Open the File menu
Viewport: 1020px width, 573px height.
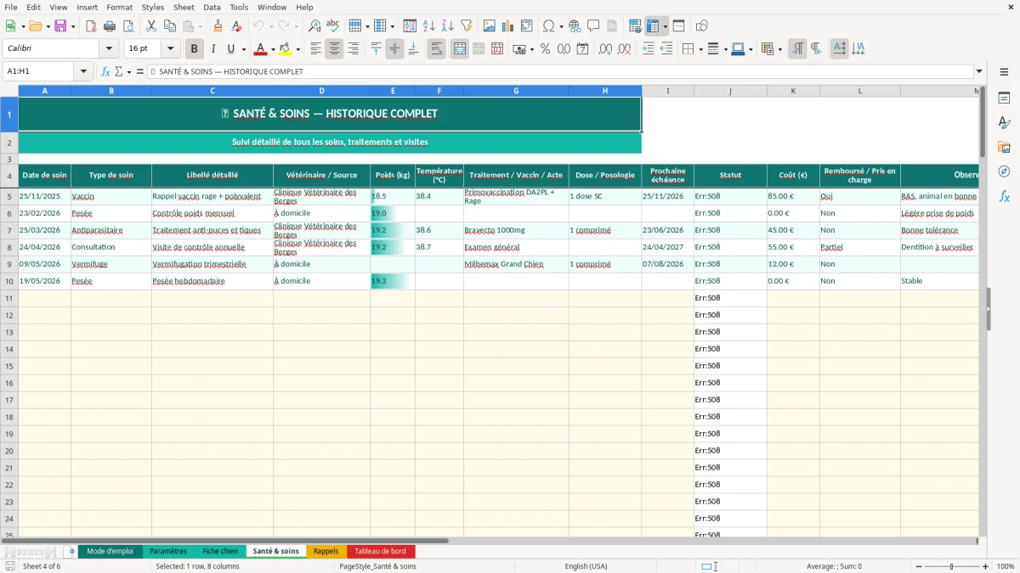click(11, 7)
